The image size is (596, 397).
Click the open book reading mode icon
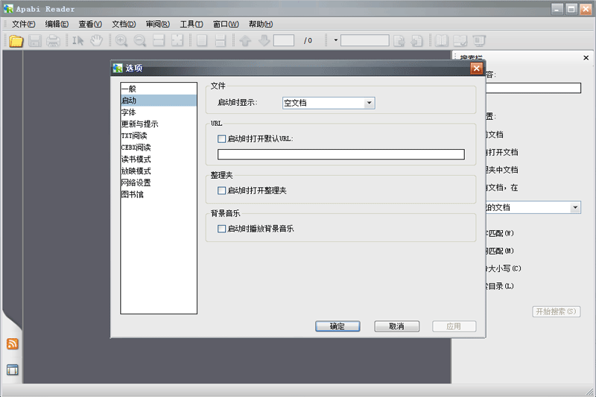442,41
